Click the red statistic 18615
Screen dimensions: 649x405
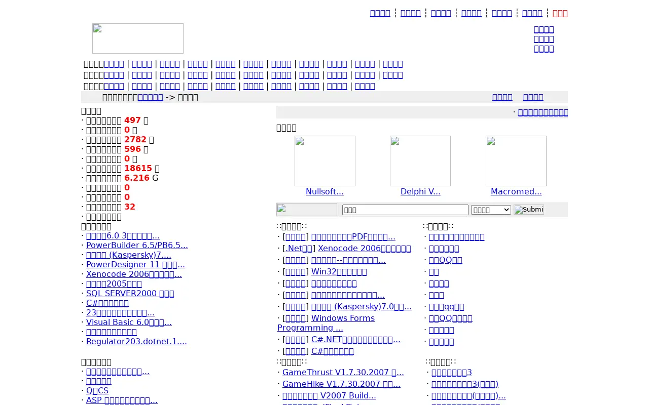click(x=138, y=168)
